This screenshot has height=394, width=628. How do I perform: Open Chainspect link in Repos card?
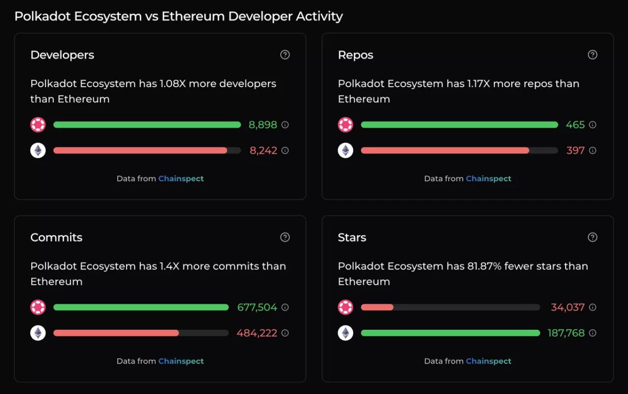(x=488, y=179)
